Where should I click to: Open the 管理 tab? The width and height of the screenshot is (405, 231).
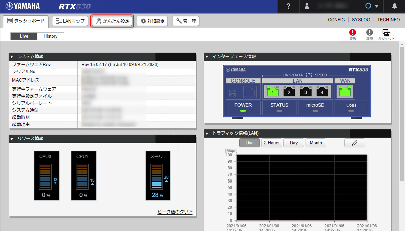pyautogui.click(x=186, y=21)
